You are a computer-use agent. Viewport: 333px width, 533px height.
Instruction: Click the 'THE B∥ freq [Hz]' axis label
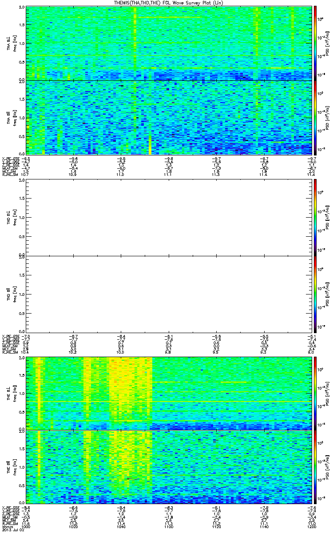click(11, 466)
